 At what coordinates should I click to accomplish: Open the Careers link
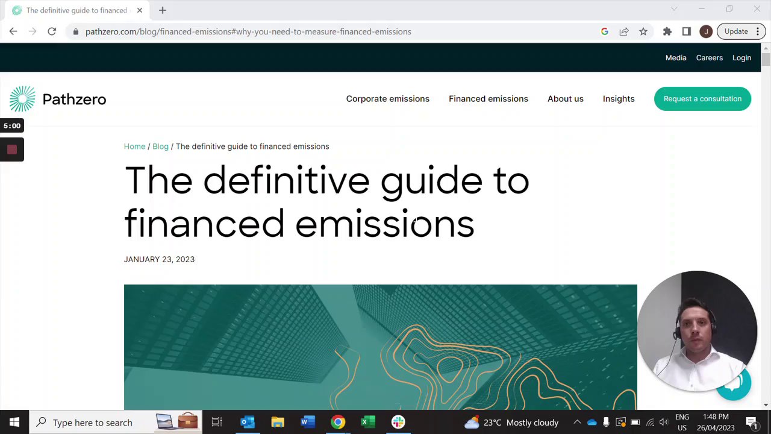[710, 58]
